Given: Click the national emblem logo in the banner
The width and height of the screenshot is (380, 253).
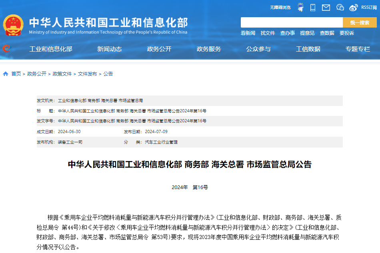Looking at the screenshot, I should [x=14, y=24].
